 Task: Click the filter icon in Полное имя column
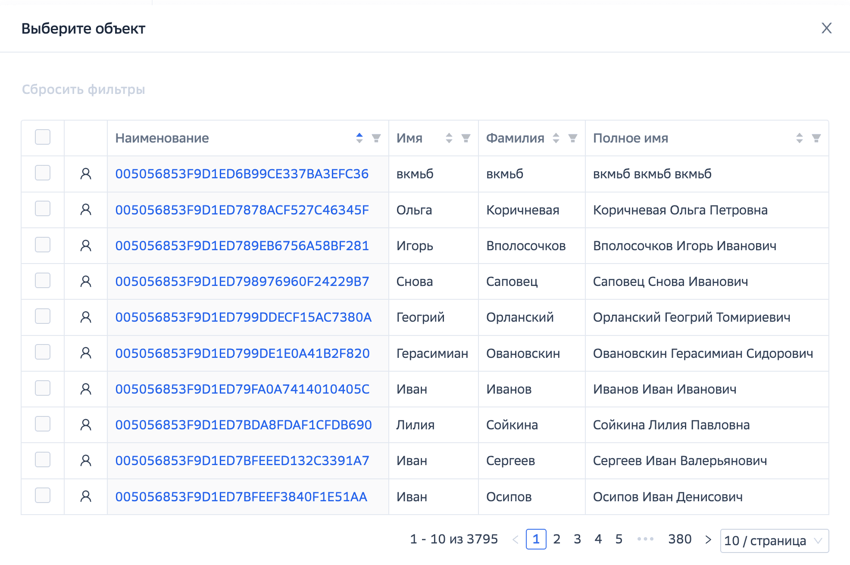[816, 138]
